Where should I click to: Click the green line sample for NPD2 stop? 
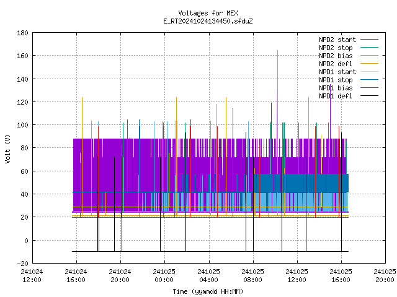370,48
